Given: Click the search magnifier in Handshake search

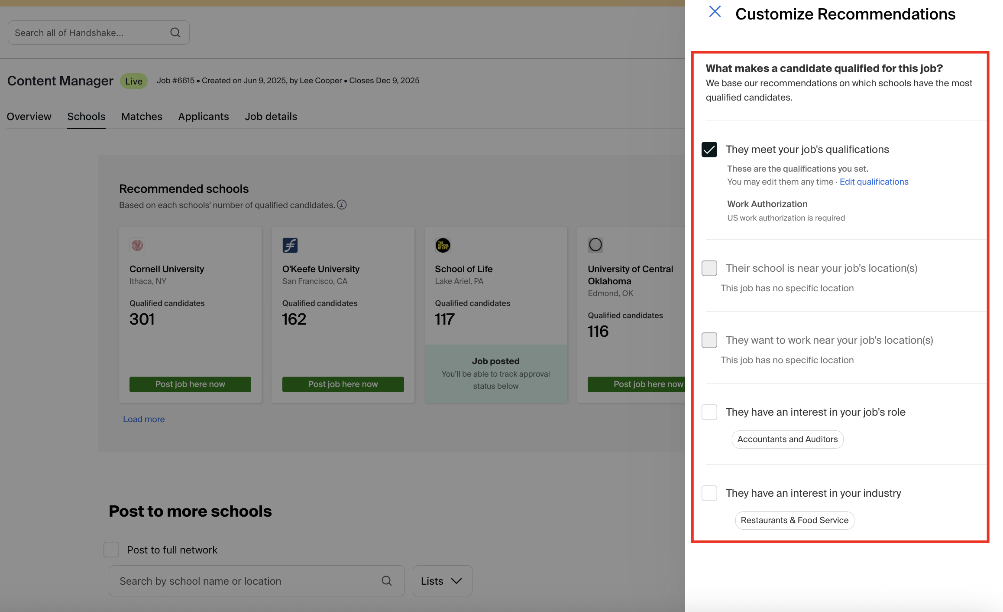Looking at the screenshot, I should tap(175, 33).
